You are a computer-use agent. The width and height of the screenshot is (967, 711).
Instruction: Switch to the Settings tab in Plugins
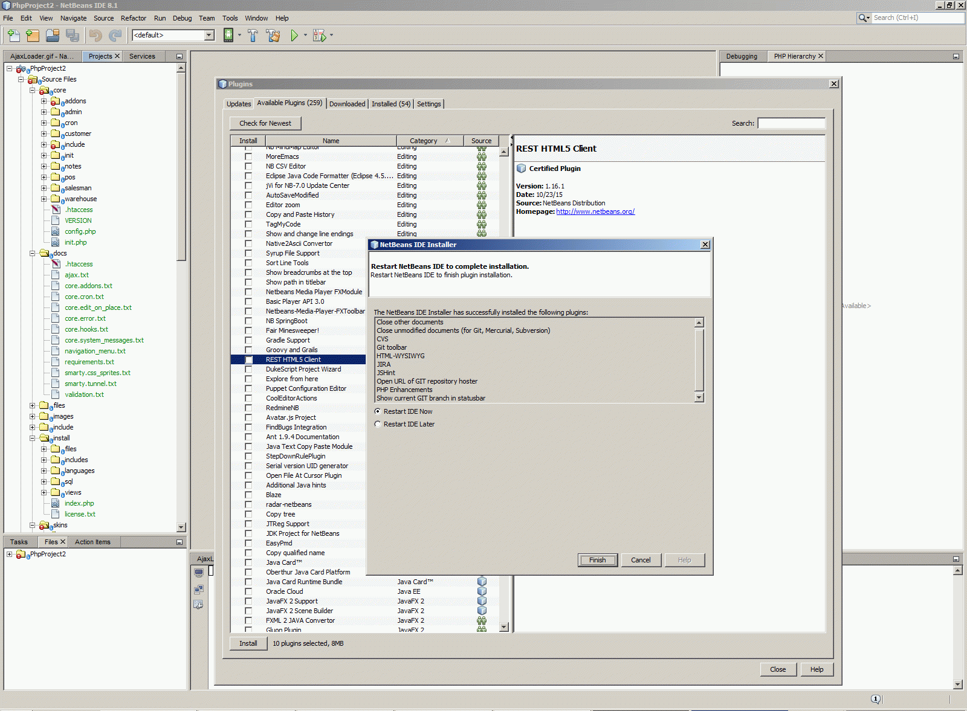pos(429,104)
